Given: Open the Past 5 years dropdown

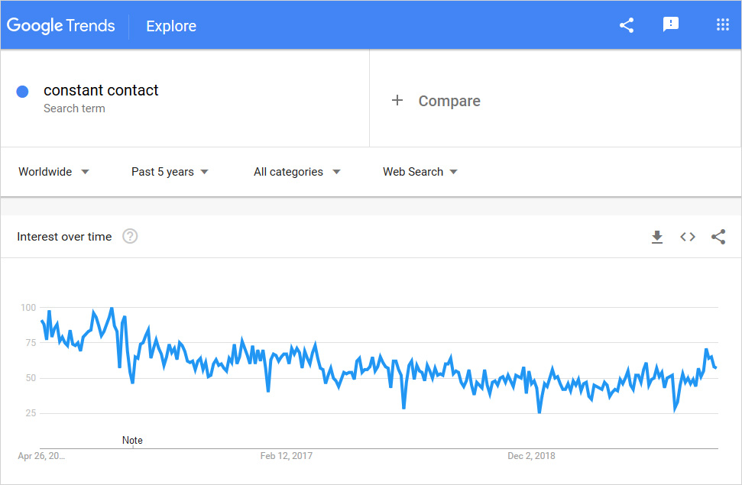Looking at the screenshot, I should pyautogui.click(x=170, y=172).
